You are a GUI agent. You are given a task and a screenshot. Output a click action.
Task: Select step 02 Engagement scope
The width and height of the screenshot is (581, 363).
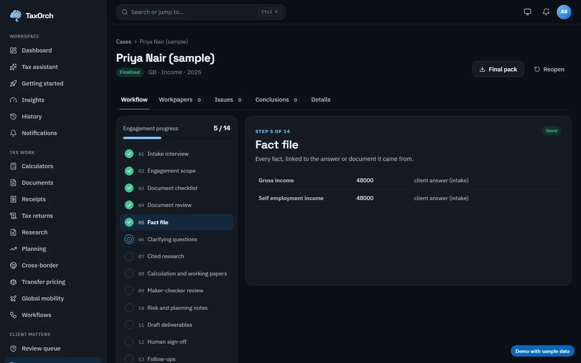[x=177, y=171]
